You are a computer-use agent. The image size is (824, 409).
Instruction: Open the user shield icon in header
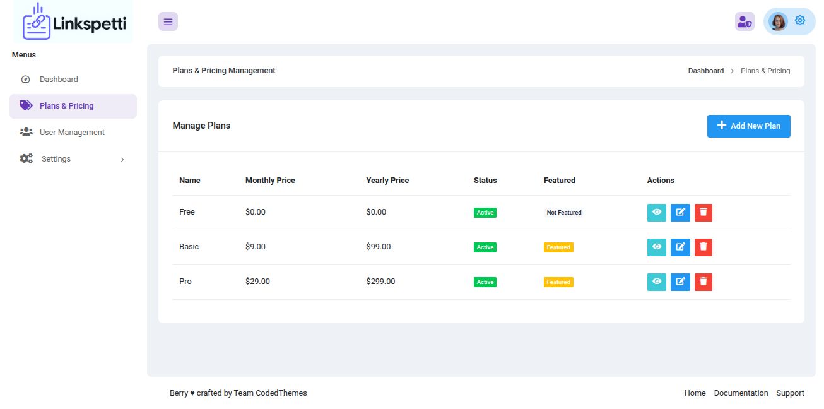click(745, 21)
